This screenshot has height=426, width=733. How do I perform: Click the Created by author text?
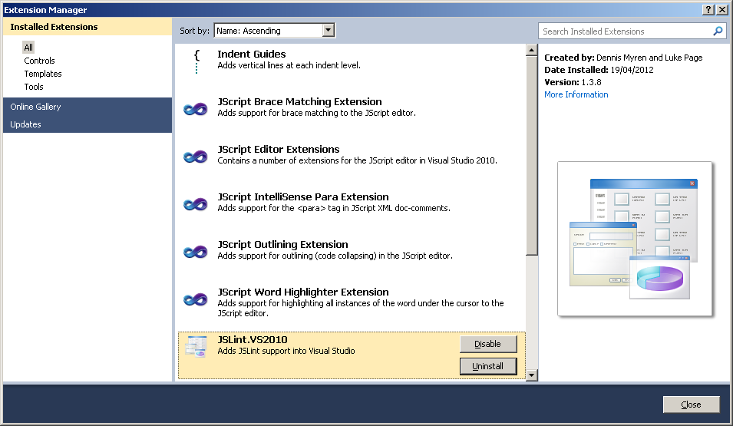[623, 58]
